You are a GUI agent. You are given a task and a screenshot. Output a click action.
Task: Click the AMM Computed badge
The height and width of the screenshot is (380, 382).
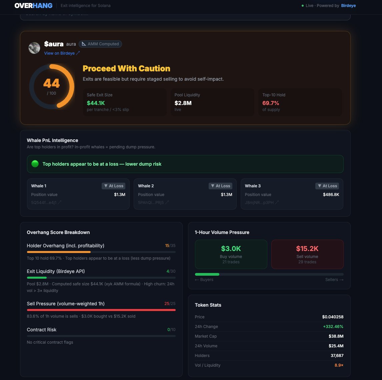click(100, 44)
